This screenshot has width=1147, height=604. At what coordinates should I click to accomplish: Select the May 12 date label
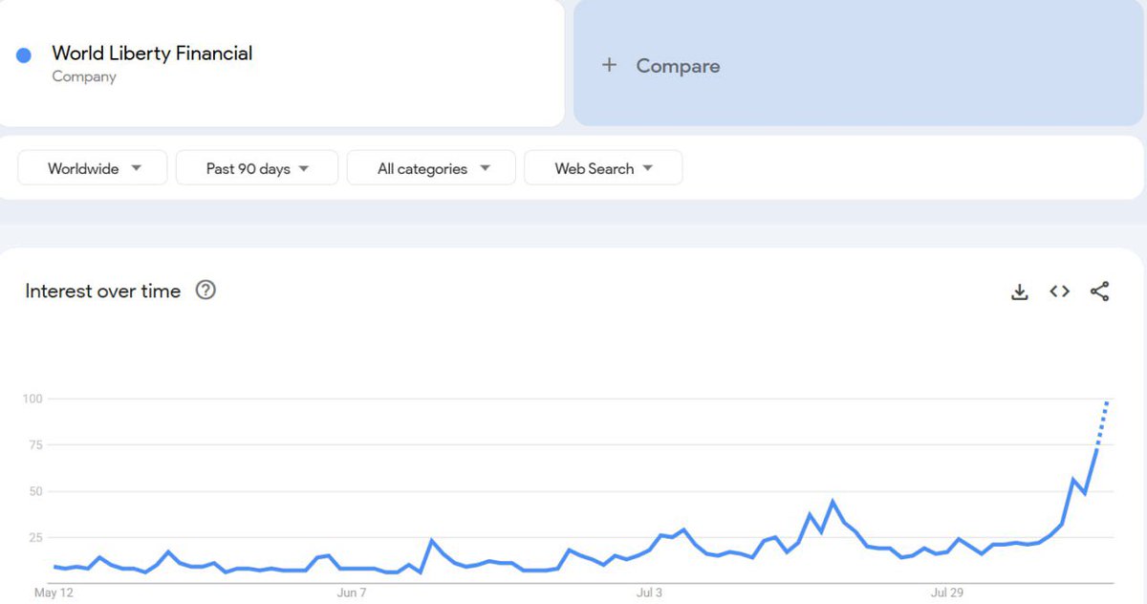[54, 593]
